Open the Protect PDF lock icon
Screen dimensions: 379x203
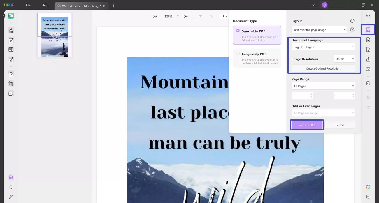pyautogui.click(x=368, y=50)
